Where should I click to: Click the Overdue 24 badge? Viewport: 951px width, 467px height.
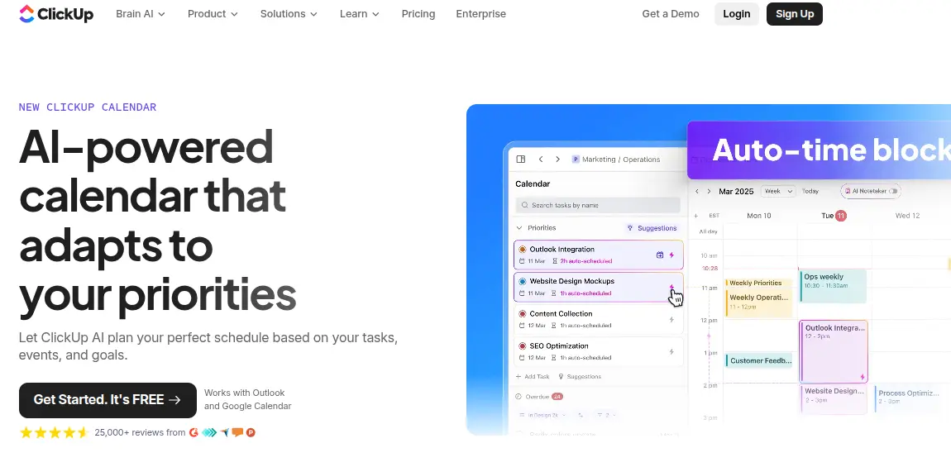[x=557, y=397]
